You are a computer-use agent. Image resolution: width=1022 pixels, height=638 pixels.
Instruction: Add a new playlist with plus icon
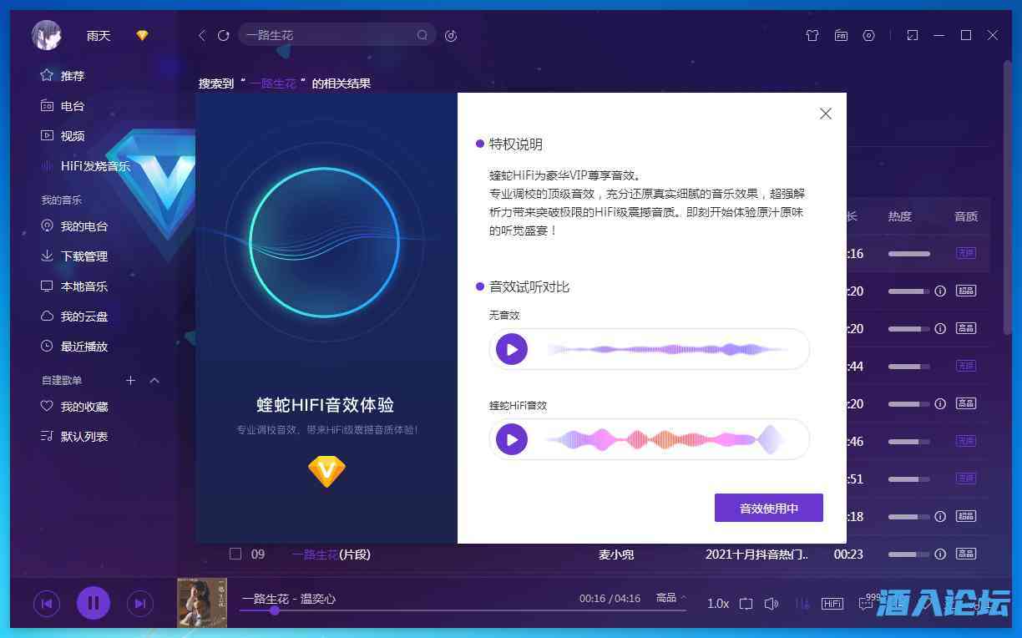pyautogui.click(x=130, y=380)
